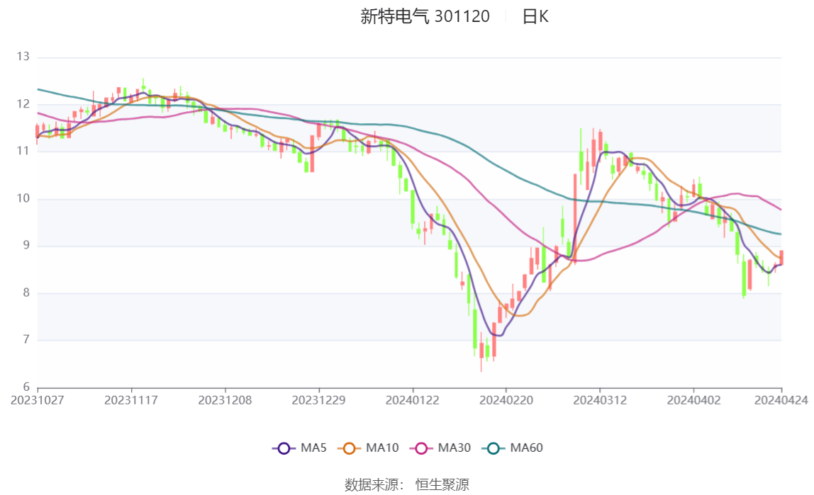This screenshot has width=814, height=495.
Task: Click the pink MA30 legend circle marker
Action: point(422,448)
